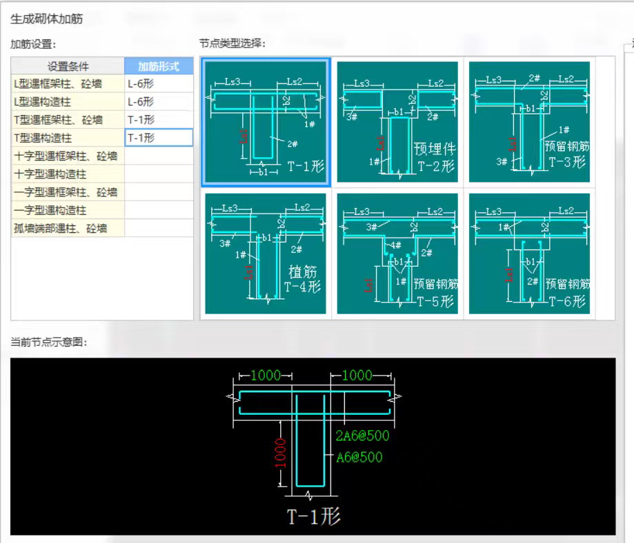Open 加筋形式 dropdown for L型遇框架柱、砼墙

(157, 83)
